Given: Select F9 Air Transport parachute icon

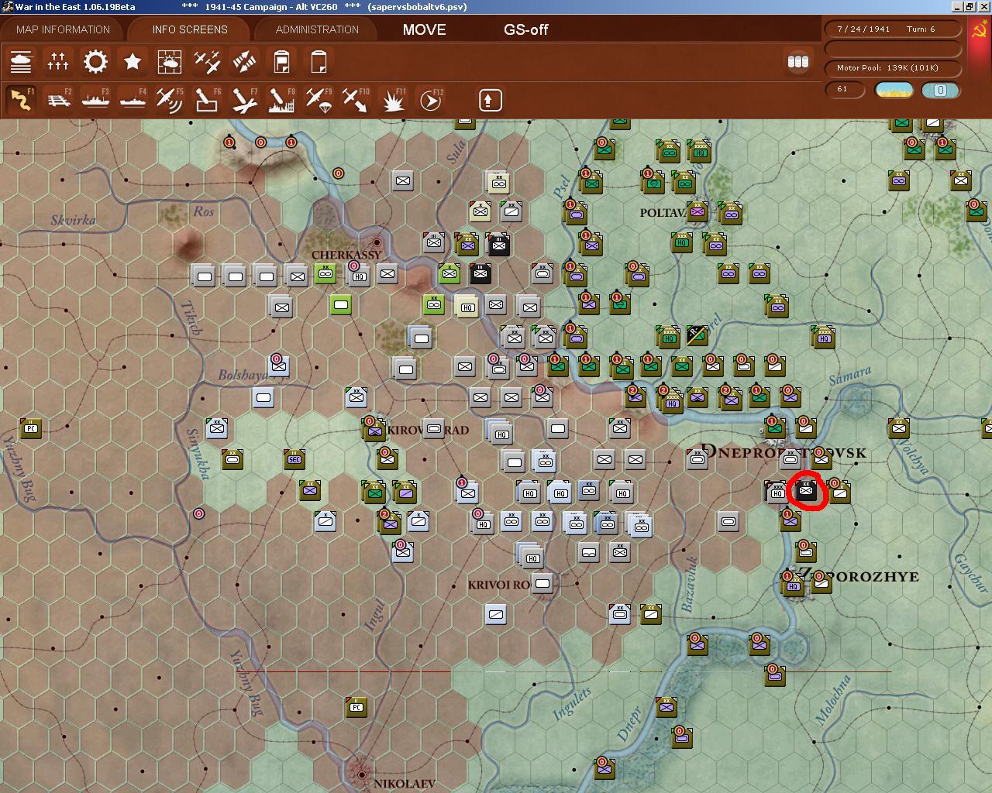Looking at the screenshot, I should (x=319, y=100).
